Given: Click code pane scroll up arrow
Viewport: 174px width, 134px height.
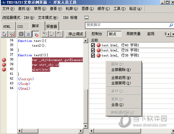Looking at the screenshot, I should (85, 41).
